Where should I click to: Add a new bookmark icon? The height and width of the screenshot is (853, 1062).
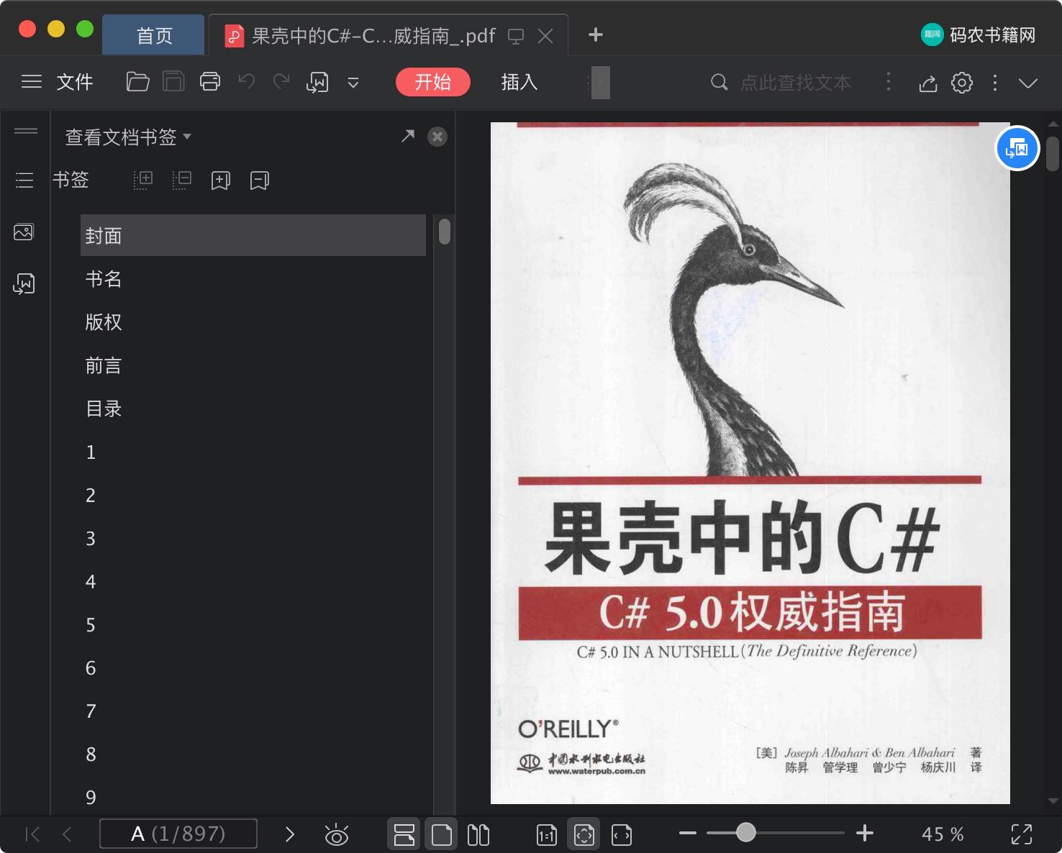tap(221, 181)
